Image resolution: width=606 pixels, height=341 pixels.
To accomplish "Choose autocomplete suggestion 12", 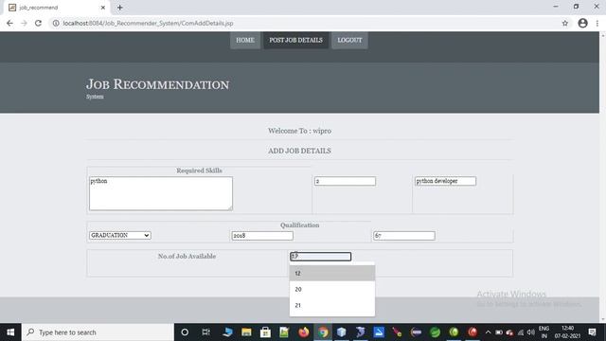I will click(332, 274).
